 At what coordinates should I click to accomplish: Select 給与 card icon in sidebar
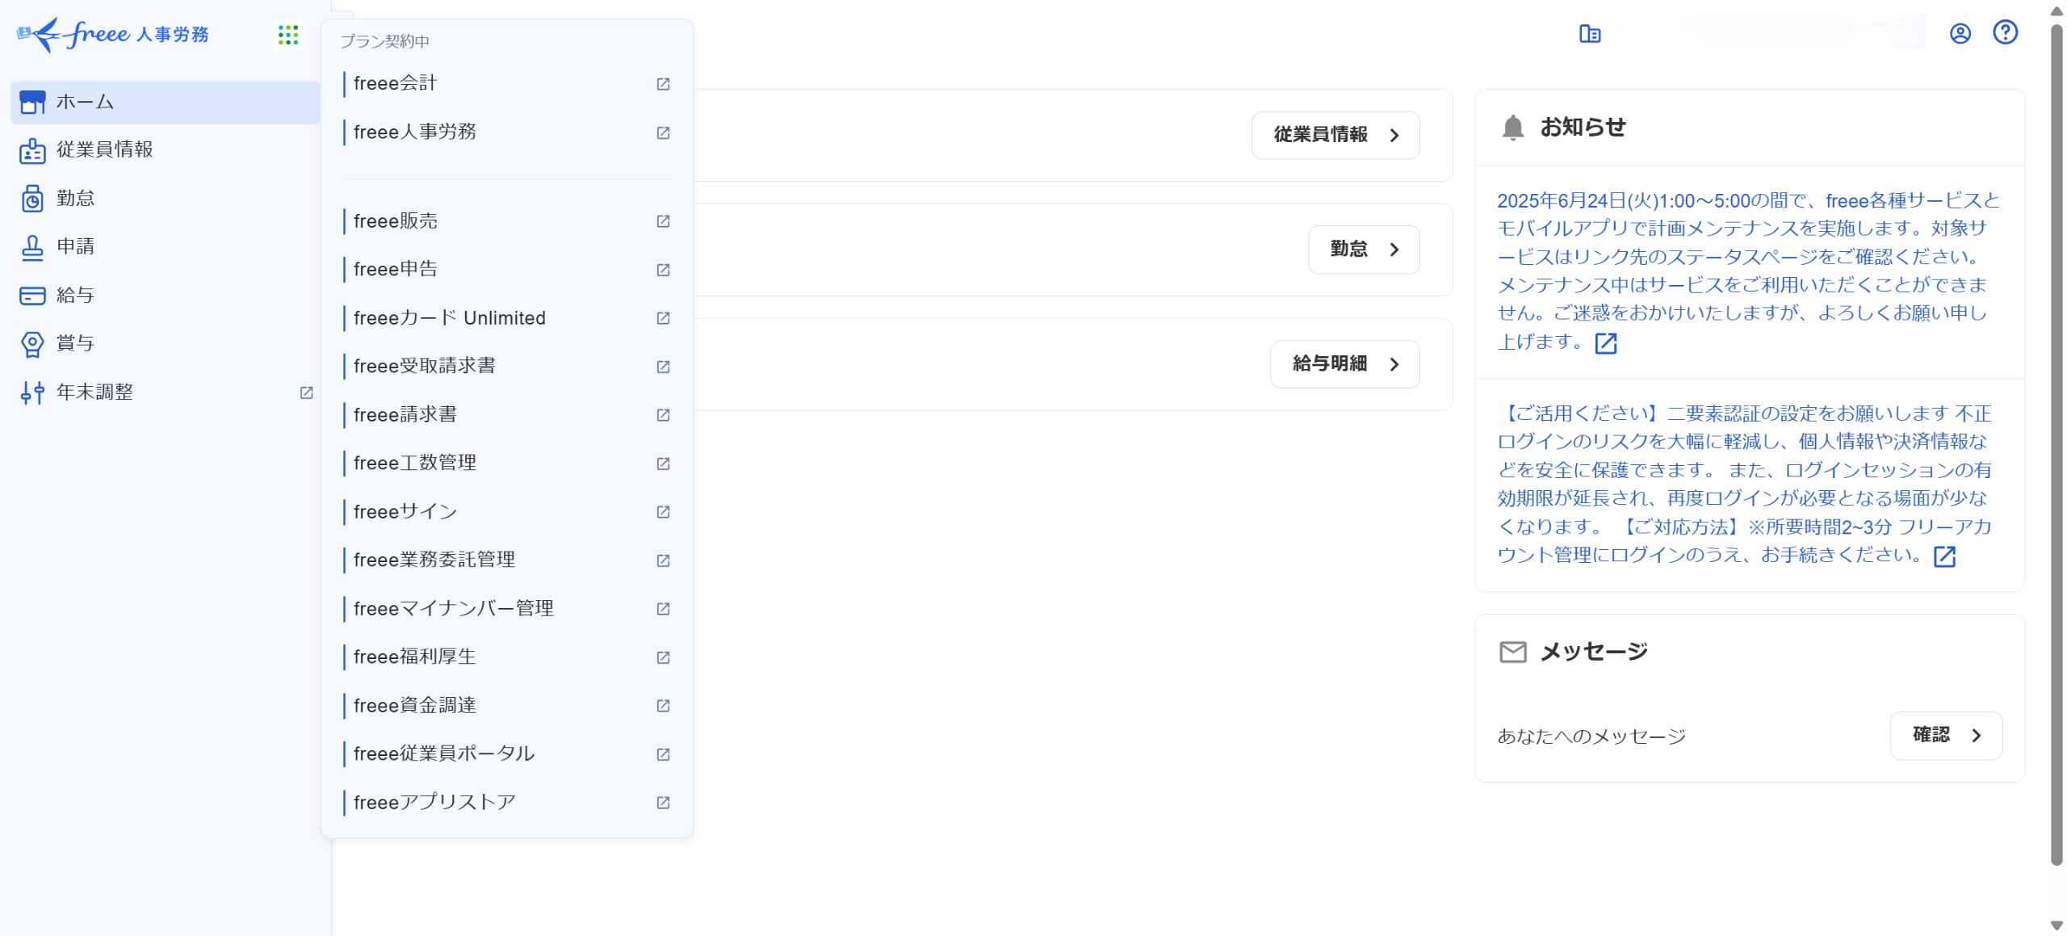point(32,296)
